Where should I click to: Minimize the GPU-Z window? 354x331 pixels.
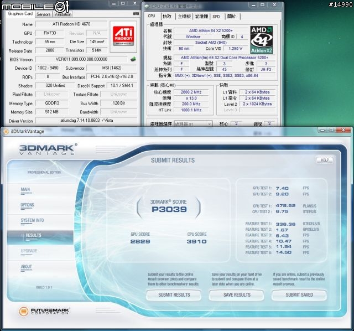point(114,3)
